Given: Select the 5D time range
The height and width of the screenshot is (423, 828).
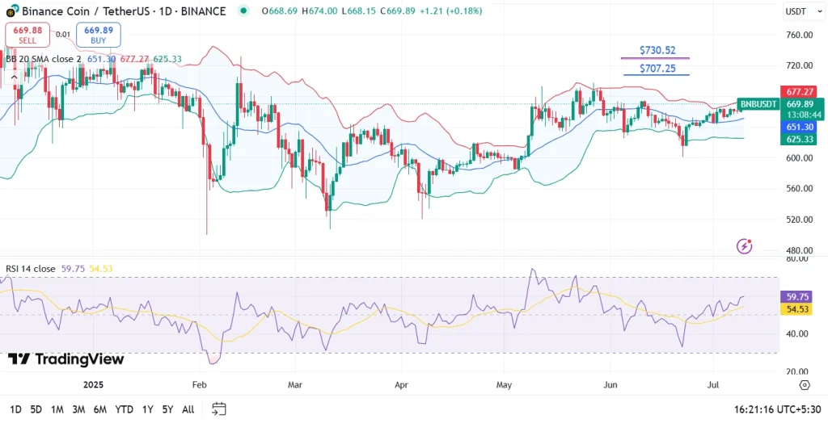Looking at the screenshot, I should click(36, 409).
